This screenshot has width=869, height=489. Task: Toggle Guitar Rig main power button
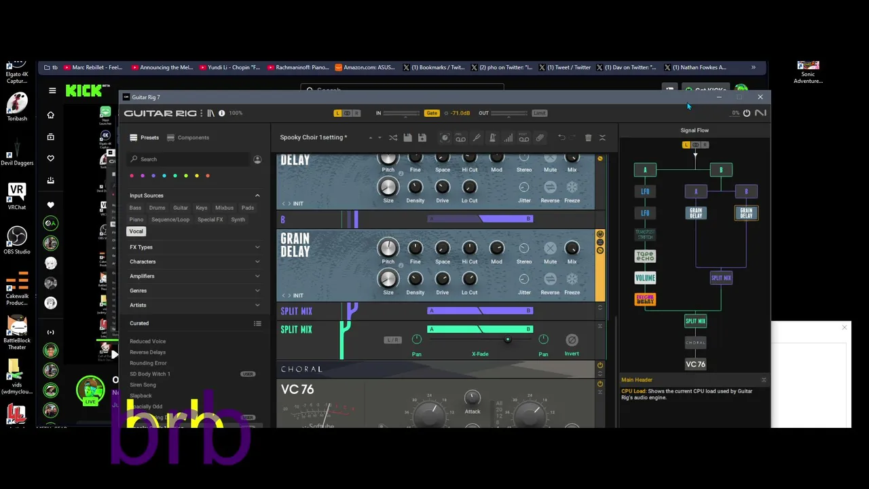(x=747, y=113)
